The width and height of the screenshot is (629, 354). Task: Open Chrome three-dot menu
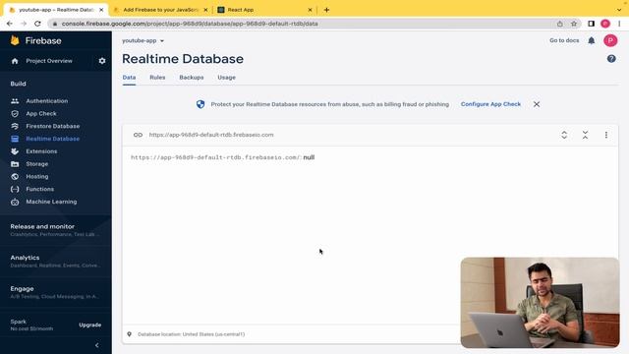[x=619, y=24]
